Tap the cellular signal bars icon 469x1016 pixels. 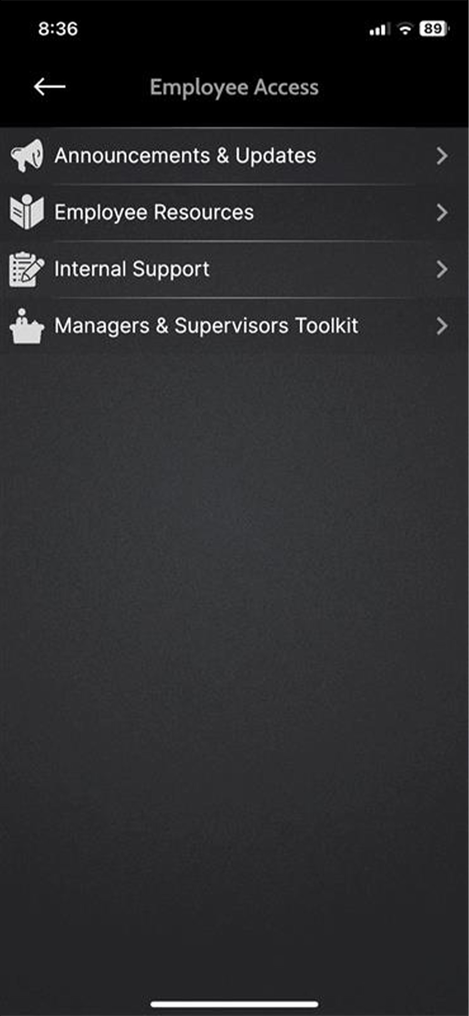(380, 29)
